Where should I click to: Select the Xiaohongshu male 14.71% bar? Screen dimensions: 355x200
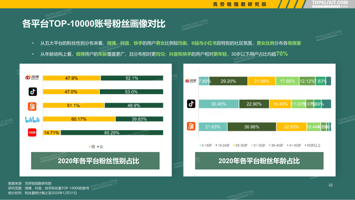tap(52, 133)
